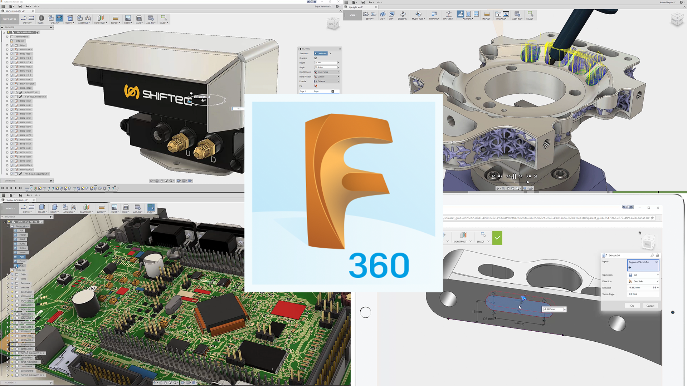Select the DRILLING tool in the CAM toolbar
Image resolution: width=687 pixels, height=386 pixels.
(402, 15)
